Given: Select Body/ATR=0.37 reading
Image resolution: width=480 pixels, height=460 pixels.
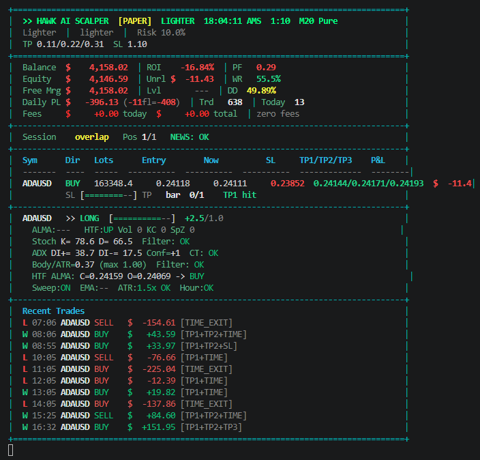Looking at the screenshot, I should pyautogui.click(x=63, y=265).
